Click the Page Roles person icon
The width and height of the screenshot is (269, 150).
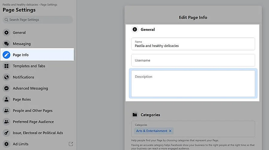click(7, 100)
